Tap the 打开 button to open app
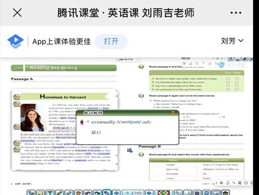 click(111, 41)
